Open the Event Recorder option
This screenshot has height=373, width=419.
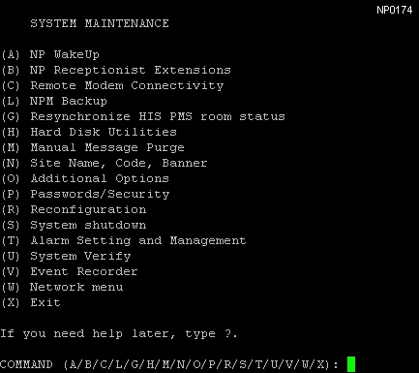pos(70,271)
